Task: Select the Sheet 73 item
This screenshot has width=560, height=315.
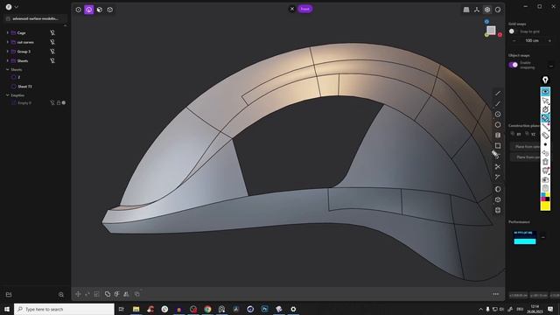Action: point(25,87)
